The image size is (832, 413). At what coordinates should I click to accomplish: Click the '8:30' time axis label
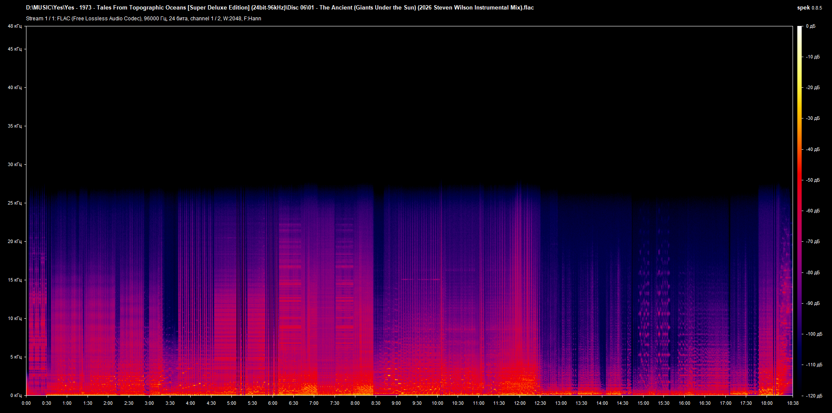[376, 403]
